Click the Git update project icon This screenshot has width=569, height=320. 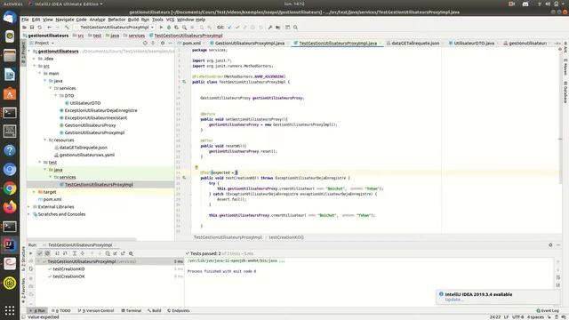[x=229, y=28]
